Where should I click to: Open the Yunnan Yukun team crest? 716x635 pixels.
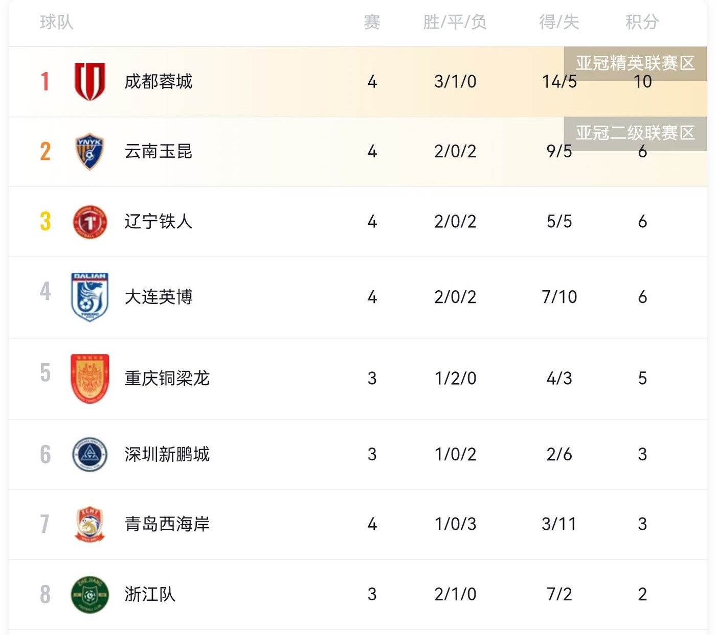click(x=89, y=151)
